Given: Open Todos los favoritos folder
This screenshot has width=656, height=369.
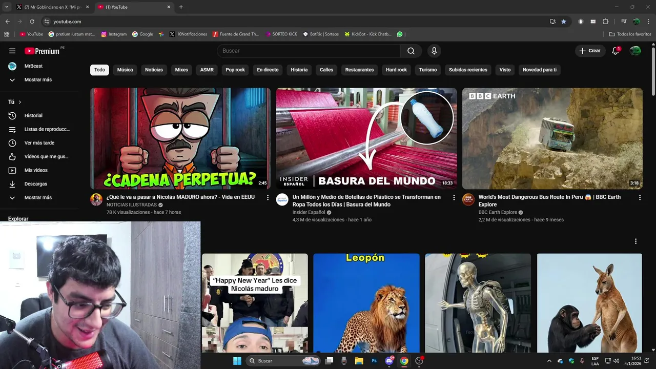Looking at the screenshot, I should [x=630, y=34].
